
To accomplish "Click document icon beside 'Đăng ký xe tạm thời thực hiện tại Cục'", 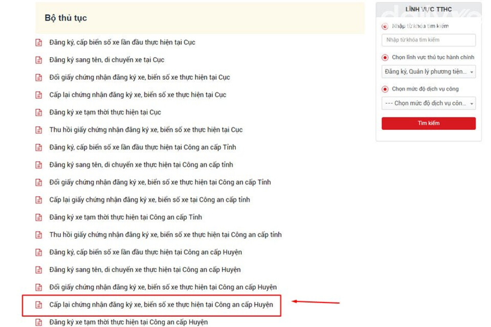I will point(38,112).
